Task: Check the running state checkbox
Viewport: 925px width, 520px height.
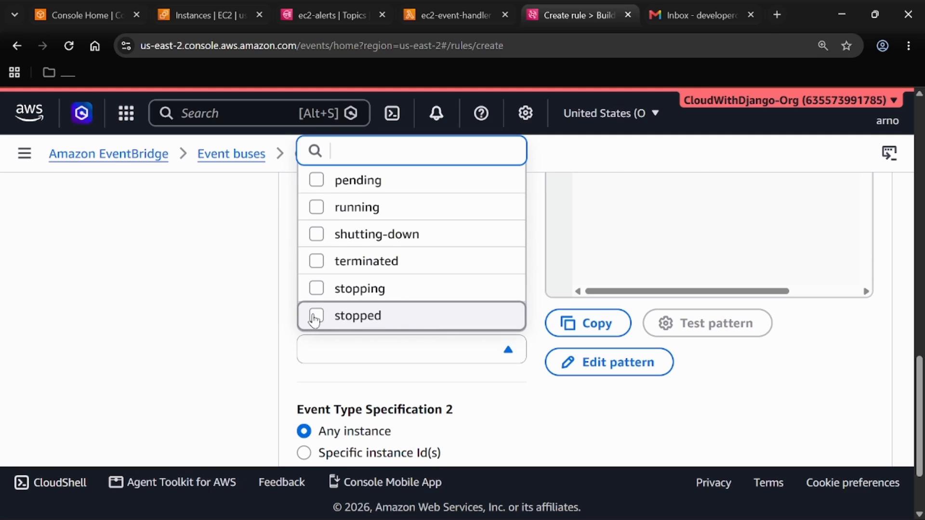Action: tap(317, 207)
